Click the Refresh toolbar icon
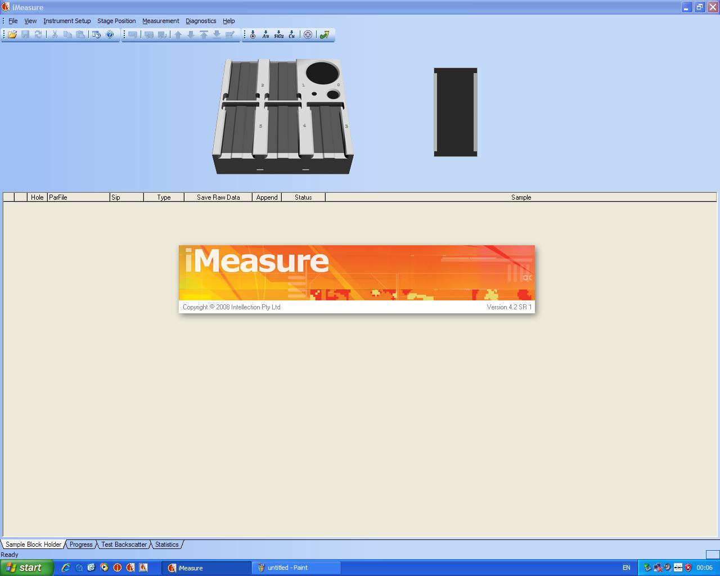Viewport: 720px width, 576px height. click(x=38, y=35)
